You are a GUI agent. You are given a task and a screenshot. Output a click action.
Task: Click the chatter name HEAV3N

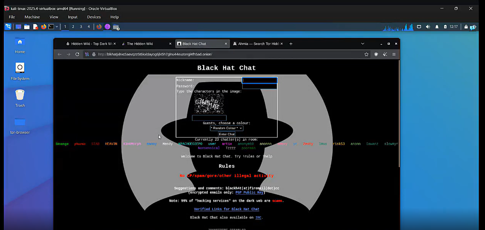111,144
